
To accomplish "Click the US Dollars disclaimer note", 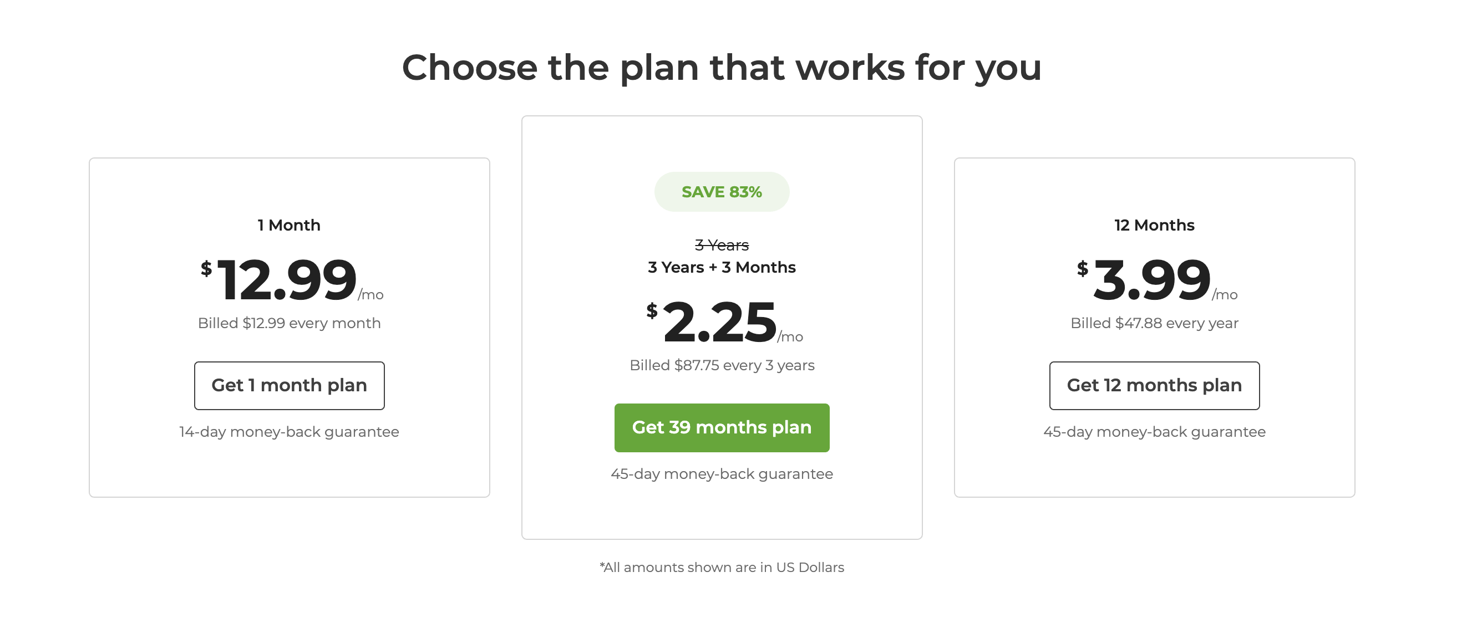I will 721,567.
